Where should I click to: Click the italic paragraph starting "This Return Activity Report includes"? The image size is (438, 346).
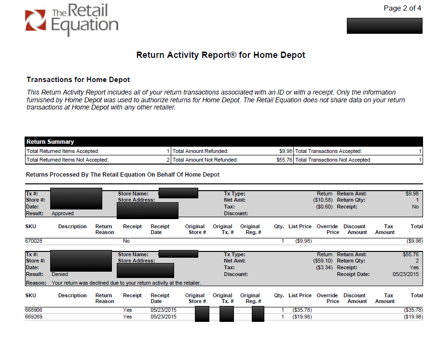(216, 100)
